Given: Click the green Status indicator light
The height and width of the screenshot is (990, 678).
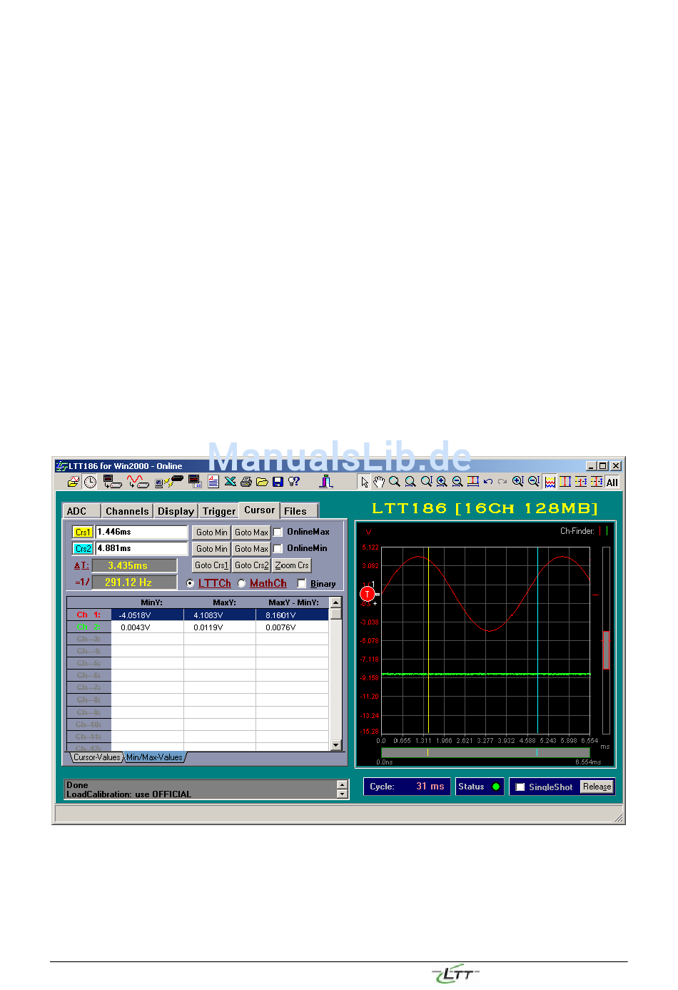Looking at the screenshot, I should coord(496,787).
